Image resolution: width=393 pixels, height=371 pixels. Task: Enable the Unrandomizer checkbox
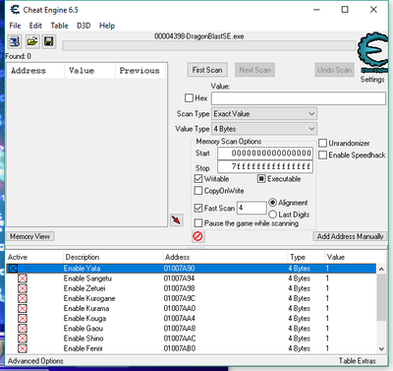pyautogui.click(x=322, y=143)
